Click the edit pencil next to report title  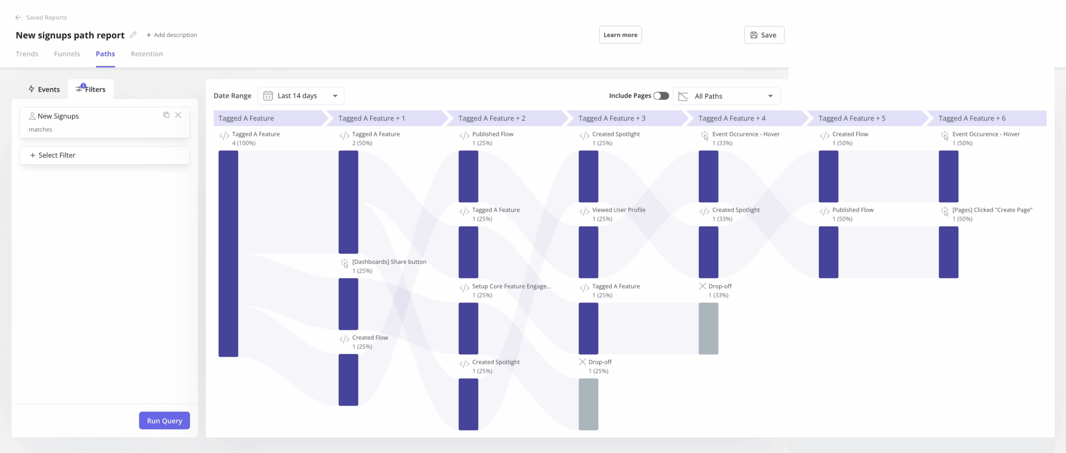tap(133, 35)
